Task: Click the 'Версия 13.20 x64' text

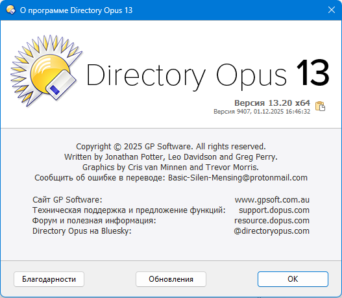Action: click(272, 103)
